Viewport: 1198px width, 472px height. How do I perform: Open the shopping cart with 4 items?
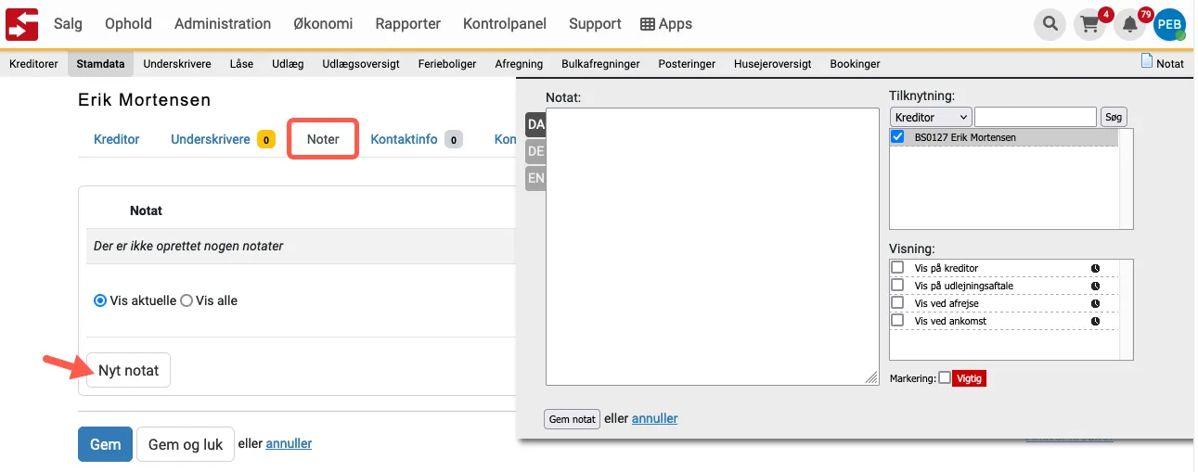coord(1089,25)
